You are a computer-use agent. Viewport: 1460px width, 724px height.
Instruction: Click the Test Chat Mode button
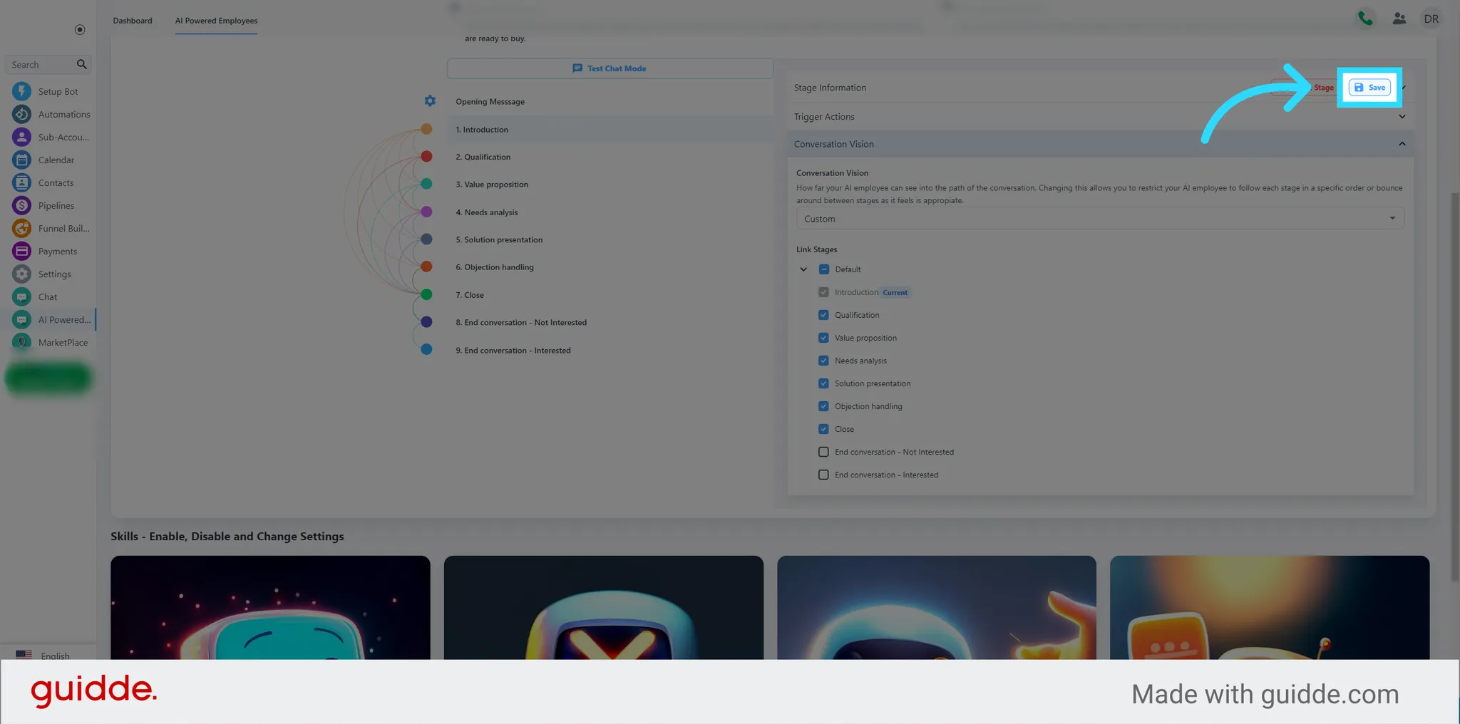tap(610, 68)
